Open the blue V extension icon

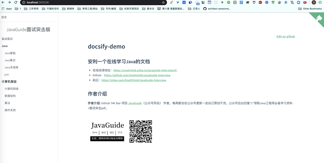pyautogui.click(x=178, y=2)
